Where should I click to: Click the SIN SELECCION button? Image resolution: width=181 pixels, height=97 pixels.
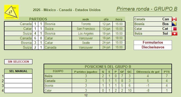pyautogui.click(x=18, y=62)
